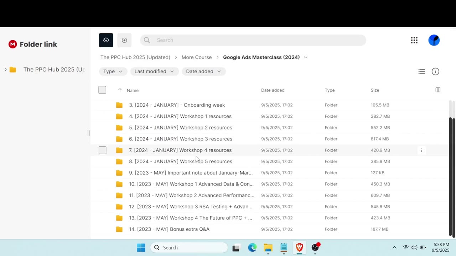Viewport: 456px width, 256px height.
Task: Open '13. [2023 - MAY] Workshop 4 The Future of PPC'
Action: tap(191, 218)
